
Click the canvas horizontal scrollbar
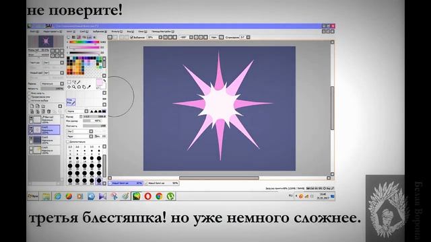point(219,178)
